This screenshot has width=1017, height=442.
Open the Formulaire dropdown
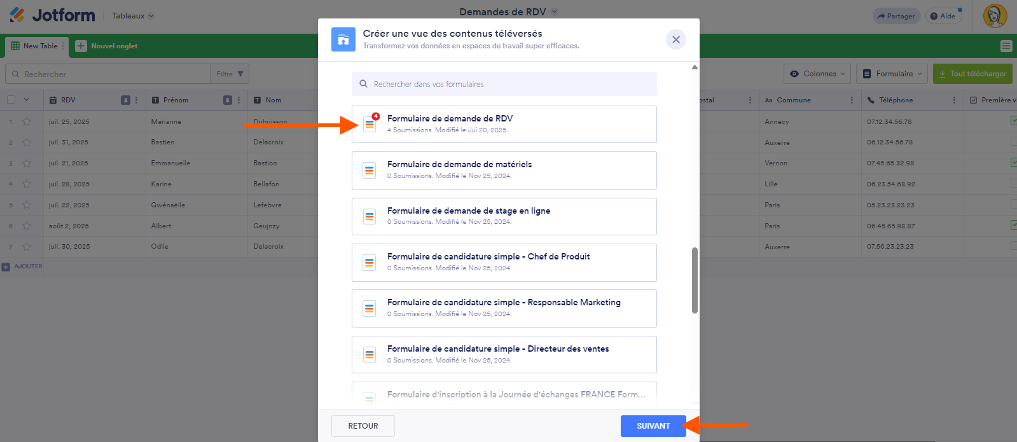click(x=892, y=74)
